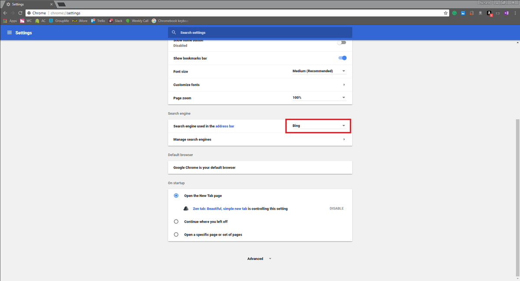Click the Amazon Assistant extension icon

click(x=489, y=13)
